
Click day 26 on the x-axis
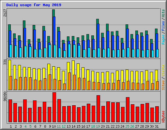pos(132,126)
